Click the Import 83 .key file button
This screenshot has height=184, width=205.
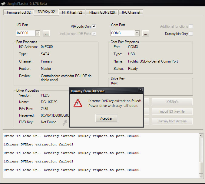pos(172,111)
